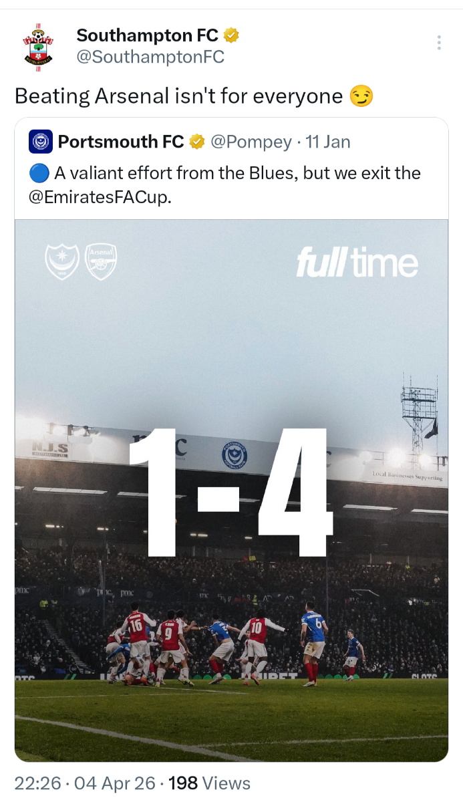
Task: Click the white Arsenal crest on image
Action: point(100,261)
